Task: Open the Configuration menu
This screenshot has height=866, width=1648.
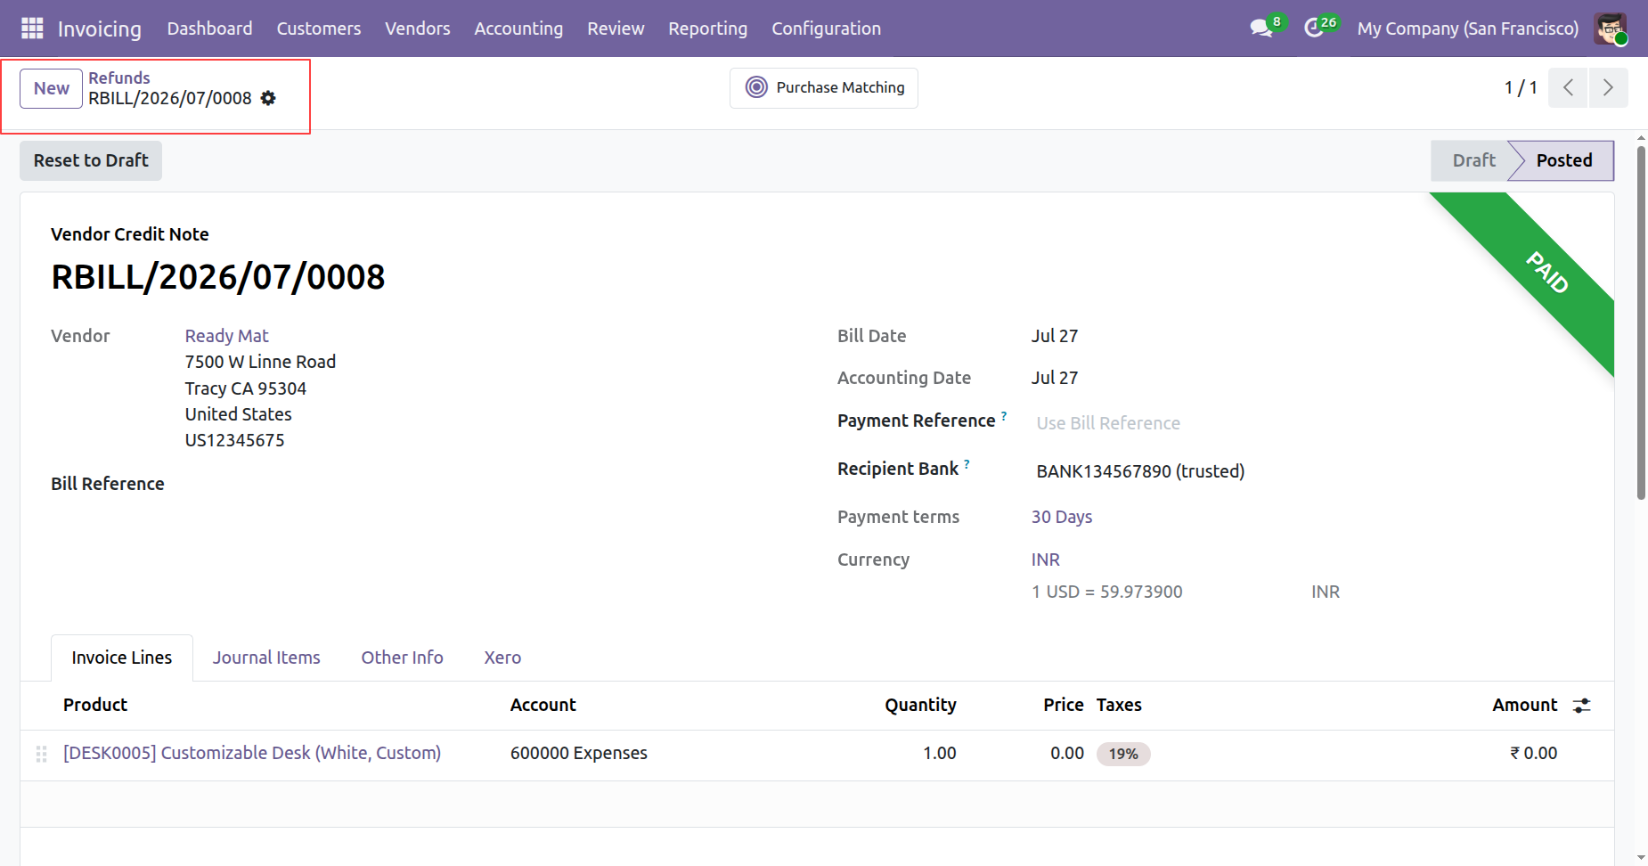Action: coord(826,29)
